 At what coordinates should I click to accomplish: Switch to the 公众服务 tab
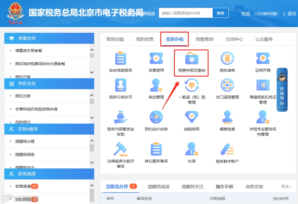pos(264,39)
